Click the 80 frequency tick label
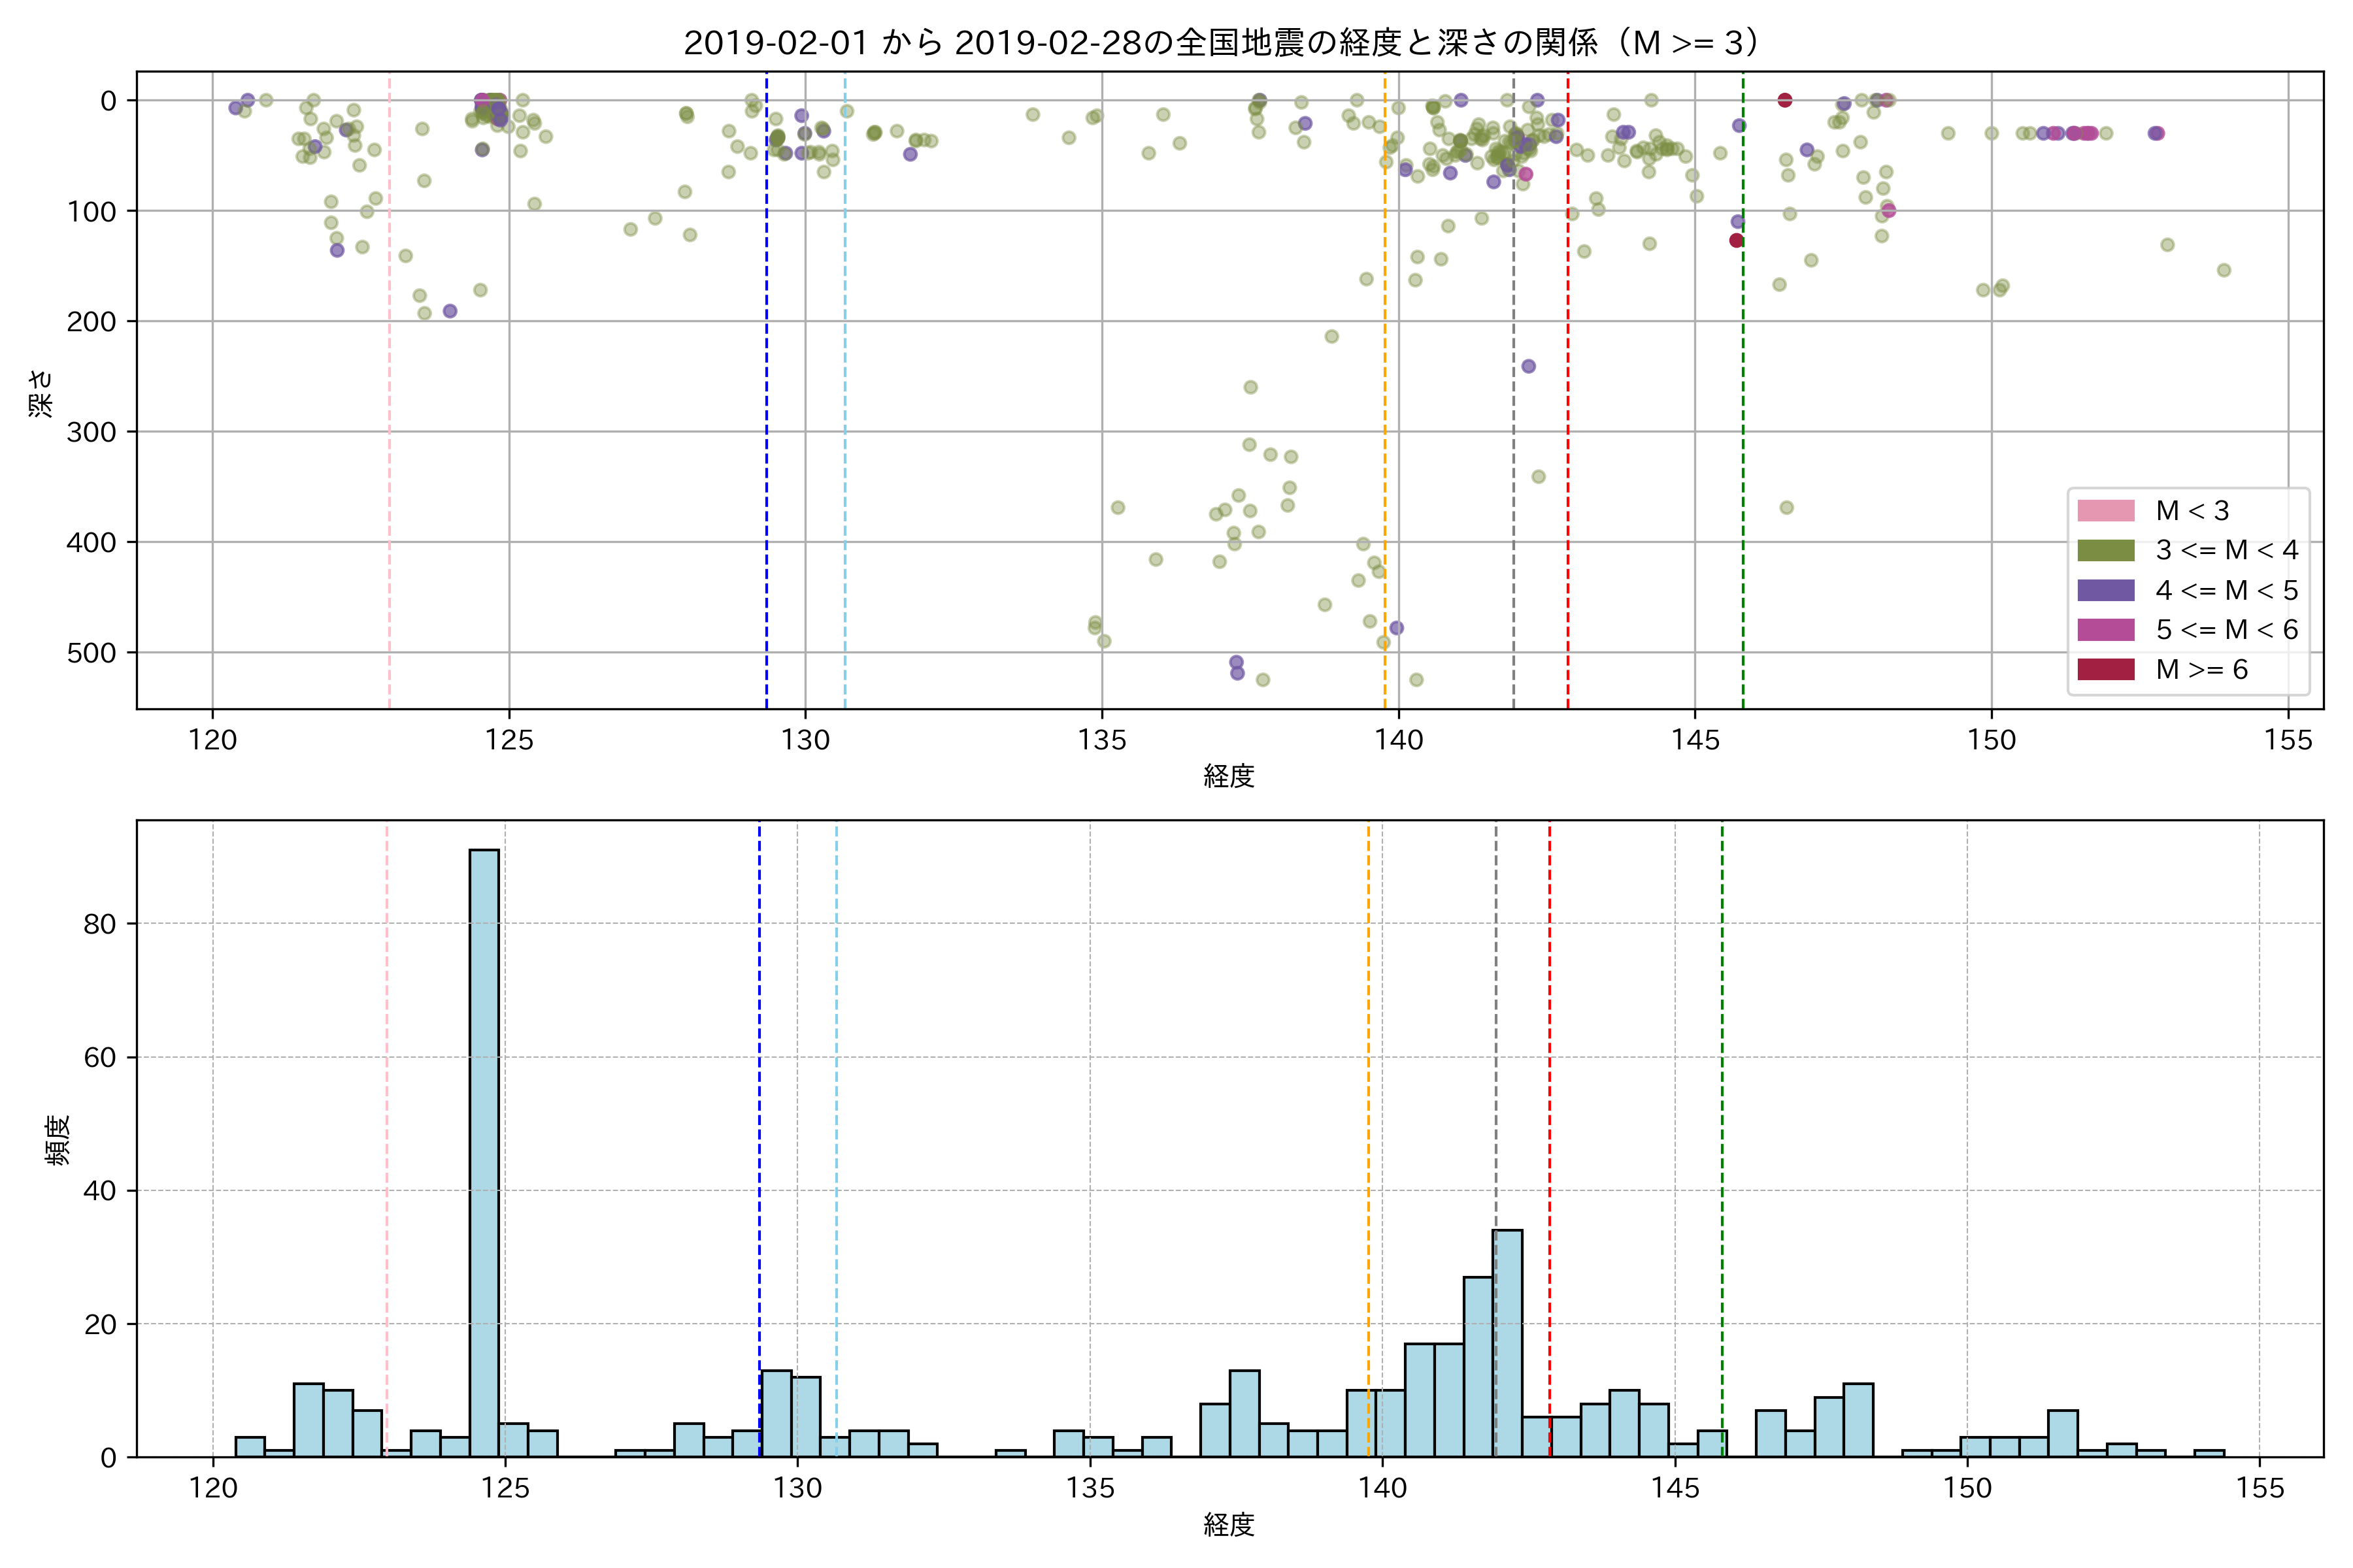Viewport: 2353px width, 1568px height. [99, 924]
